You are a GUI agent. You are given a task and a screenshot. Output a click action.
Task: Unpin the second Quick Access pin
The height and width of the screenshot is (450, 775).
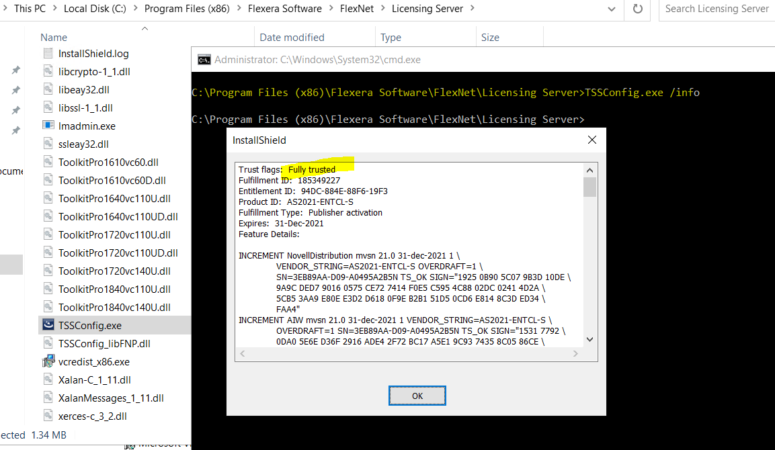(15, 89)
